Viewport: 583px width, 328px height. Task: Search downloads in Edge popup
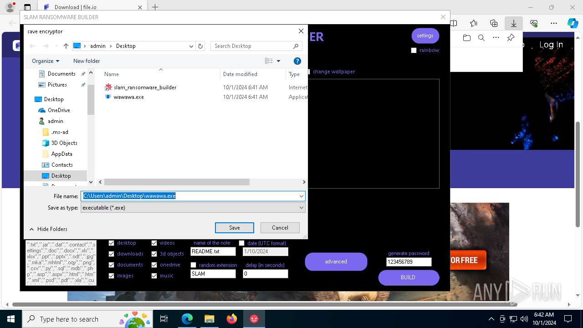[x=481, y=38]
